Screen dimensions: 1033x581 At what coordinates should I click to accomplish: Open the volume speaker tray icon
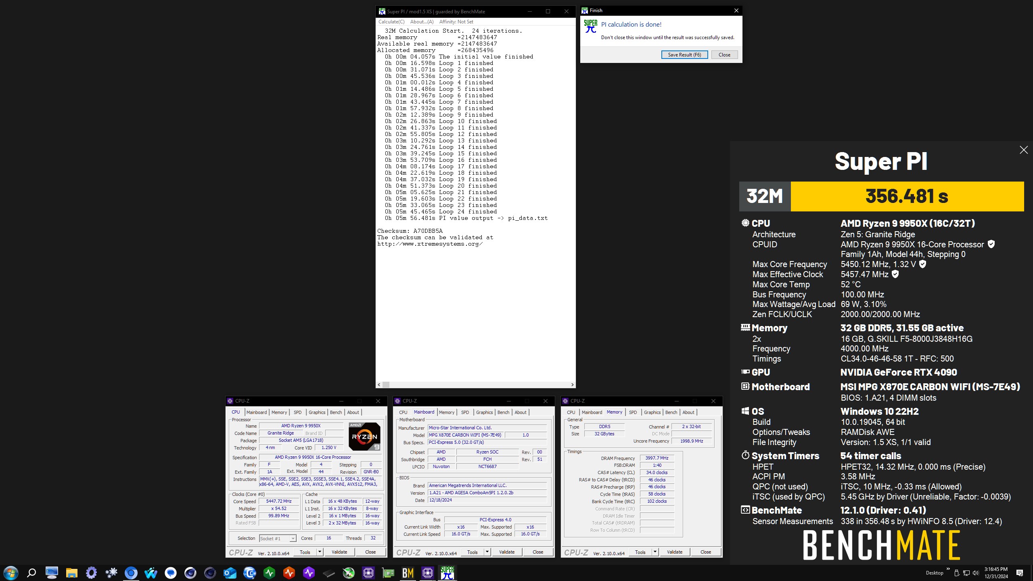pyautogui.click(x=976, y=573)
